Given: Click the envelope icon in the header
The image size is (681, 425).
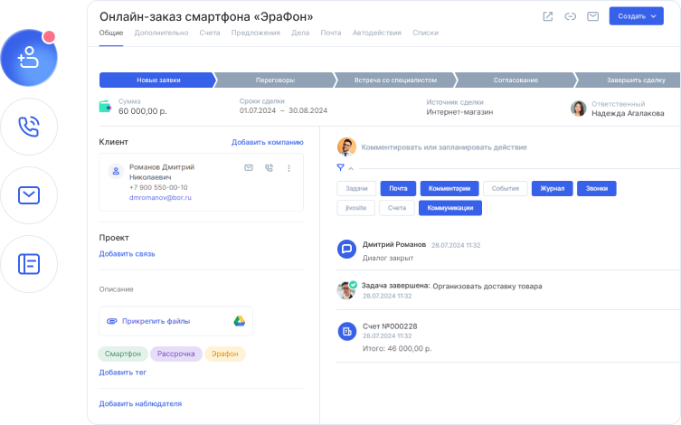Looking at the screenshot, I should pos(593,16).
